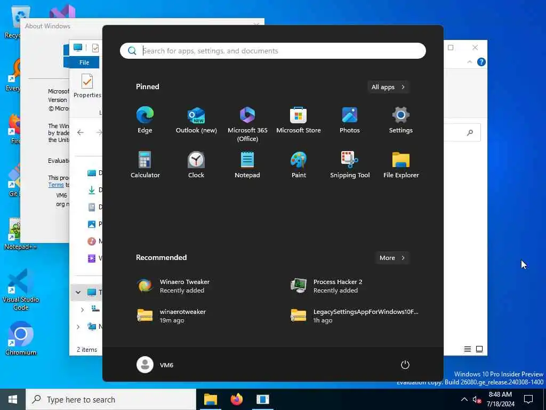The height and width of the screenshot is (410, 546).
Task: Open Visual Studio Code desktop shortcut
Action: pos(21,290)
